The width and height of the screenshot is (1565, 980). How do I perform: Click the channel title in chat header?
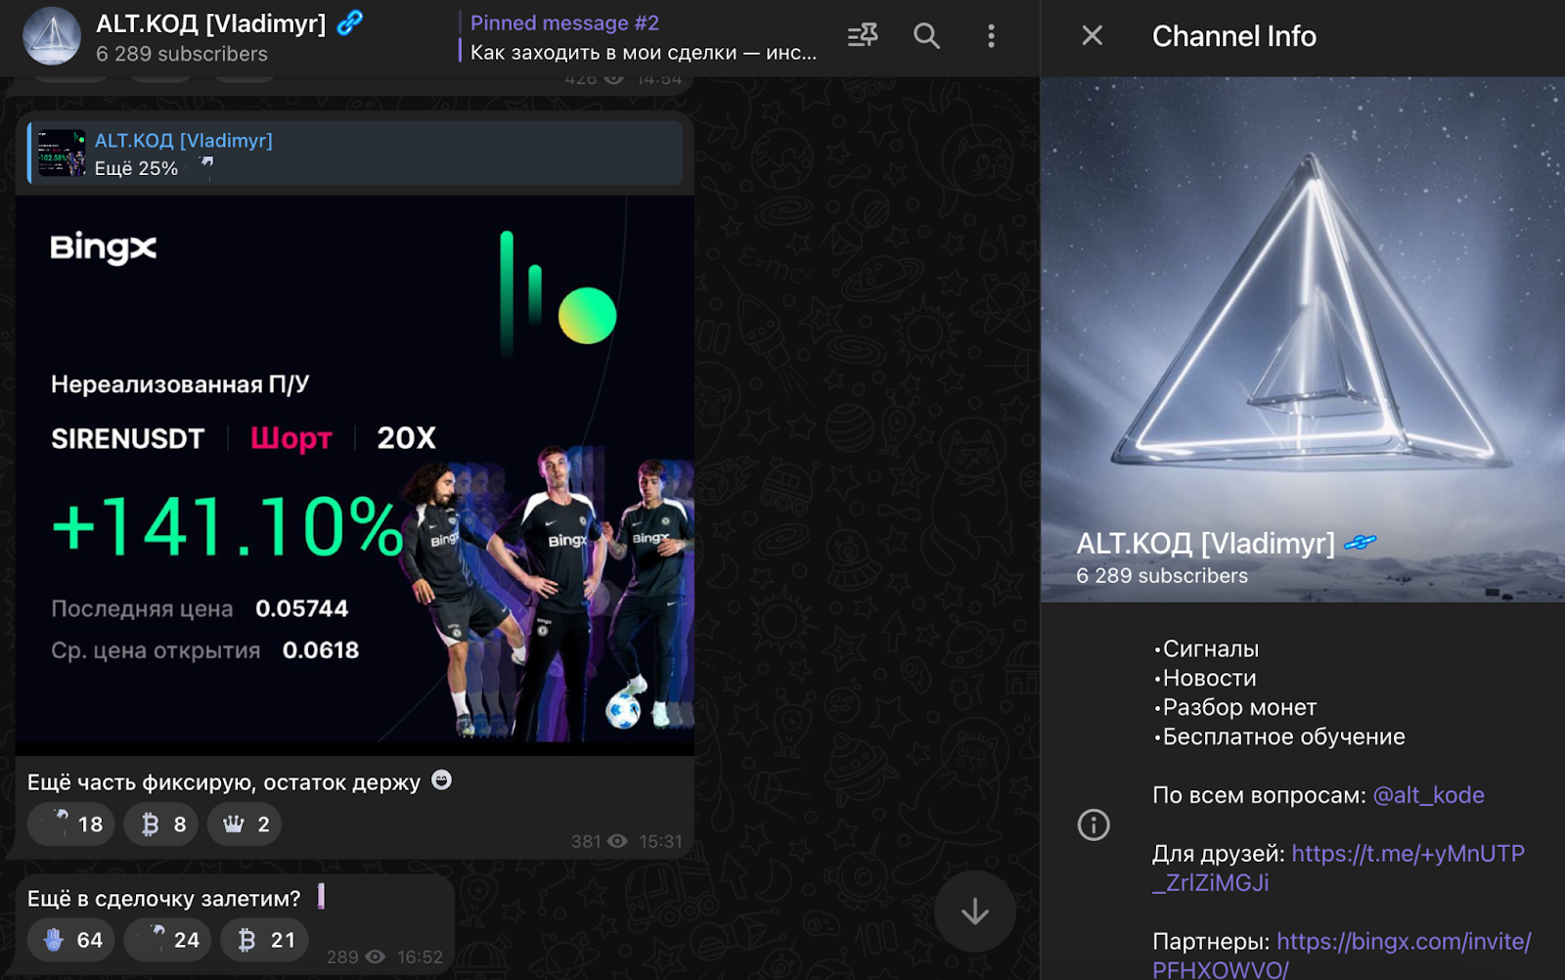point(210,23)
